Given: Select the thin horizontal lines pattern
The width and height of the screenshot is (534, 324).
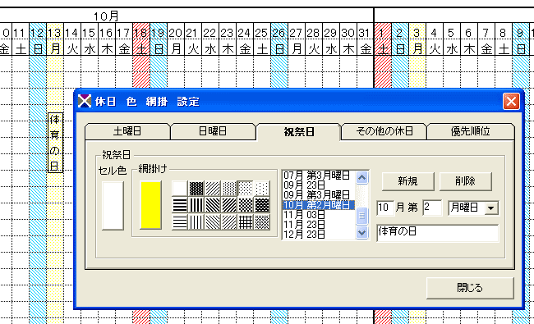Looking at the screenshot, I should pos(180,222).
